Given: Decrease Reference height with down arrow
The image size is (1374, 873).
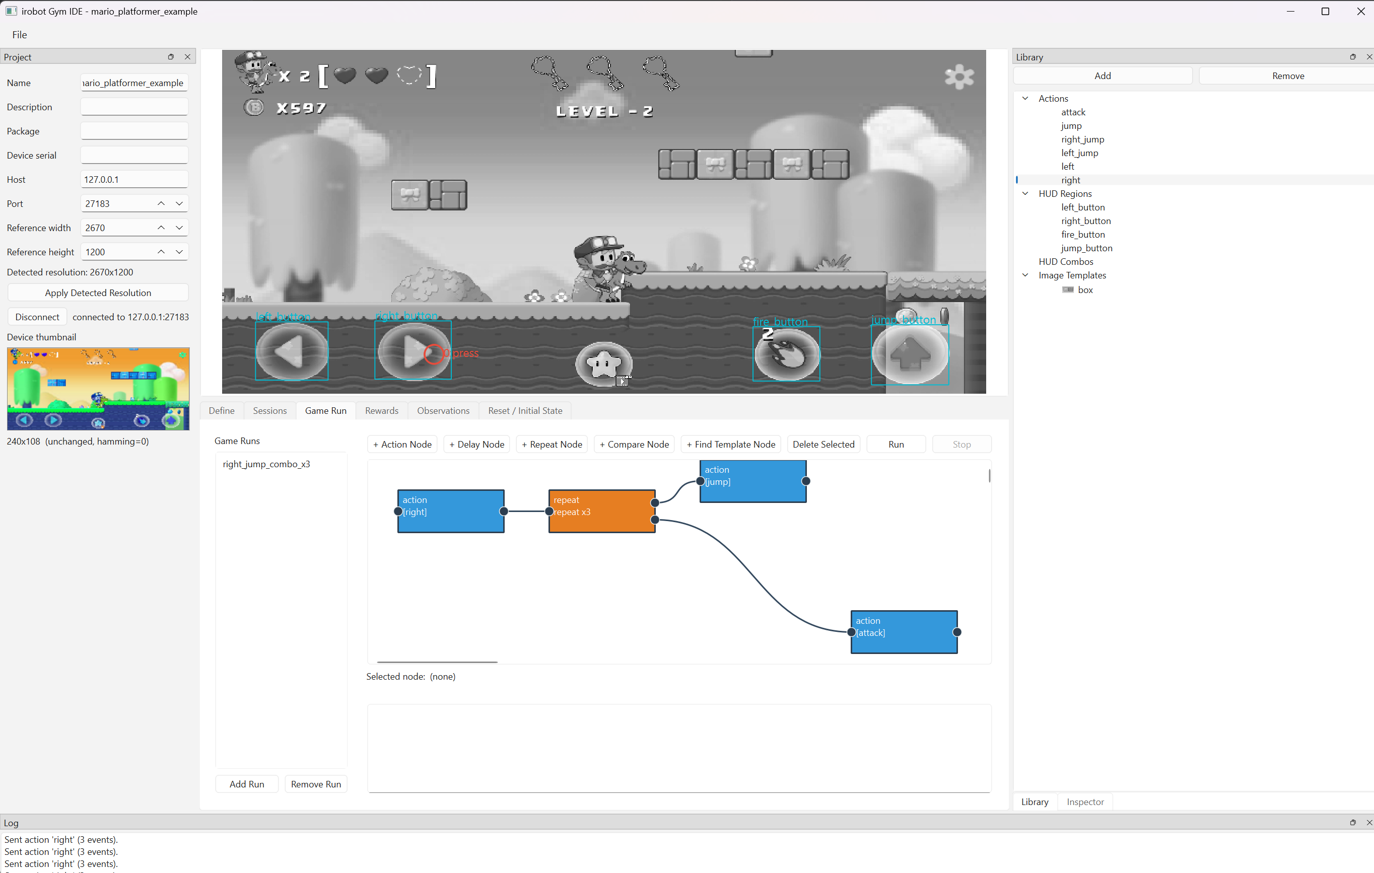Looking at the screenshot, I should tap(179, 251).
